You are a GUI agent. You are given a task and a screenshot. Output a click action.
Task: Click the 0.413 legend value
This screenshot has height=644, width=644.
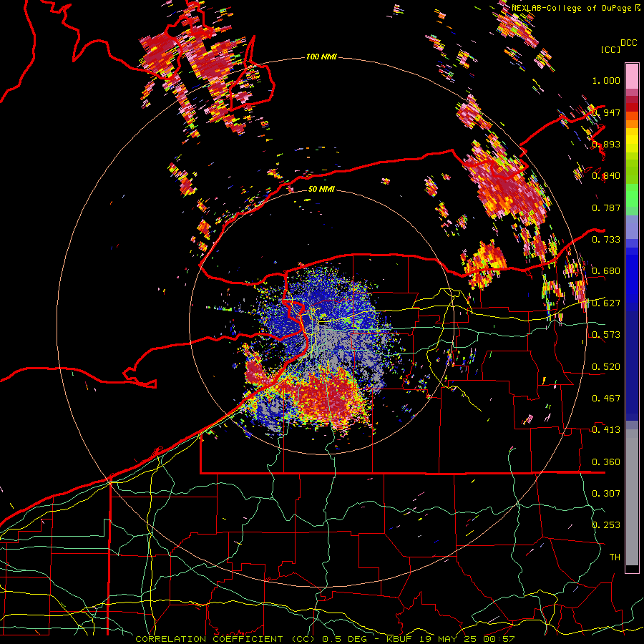coord(606,429)
